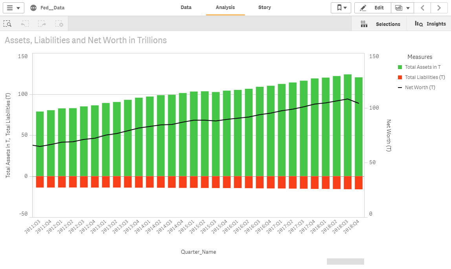Open the navigation hamburger menu
Image resolution: width=451 pixels, height=269 pixels.
point(13,8)
